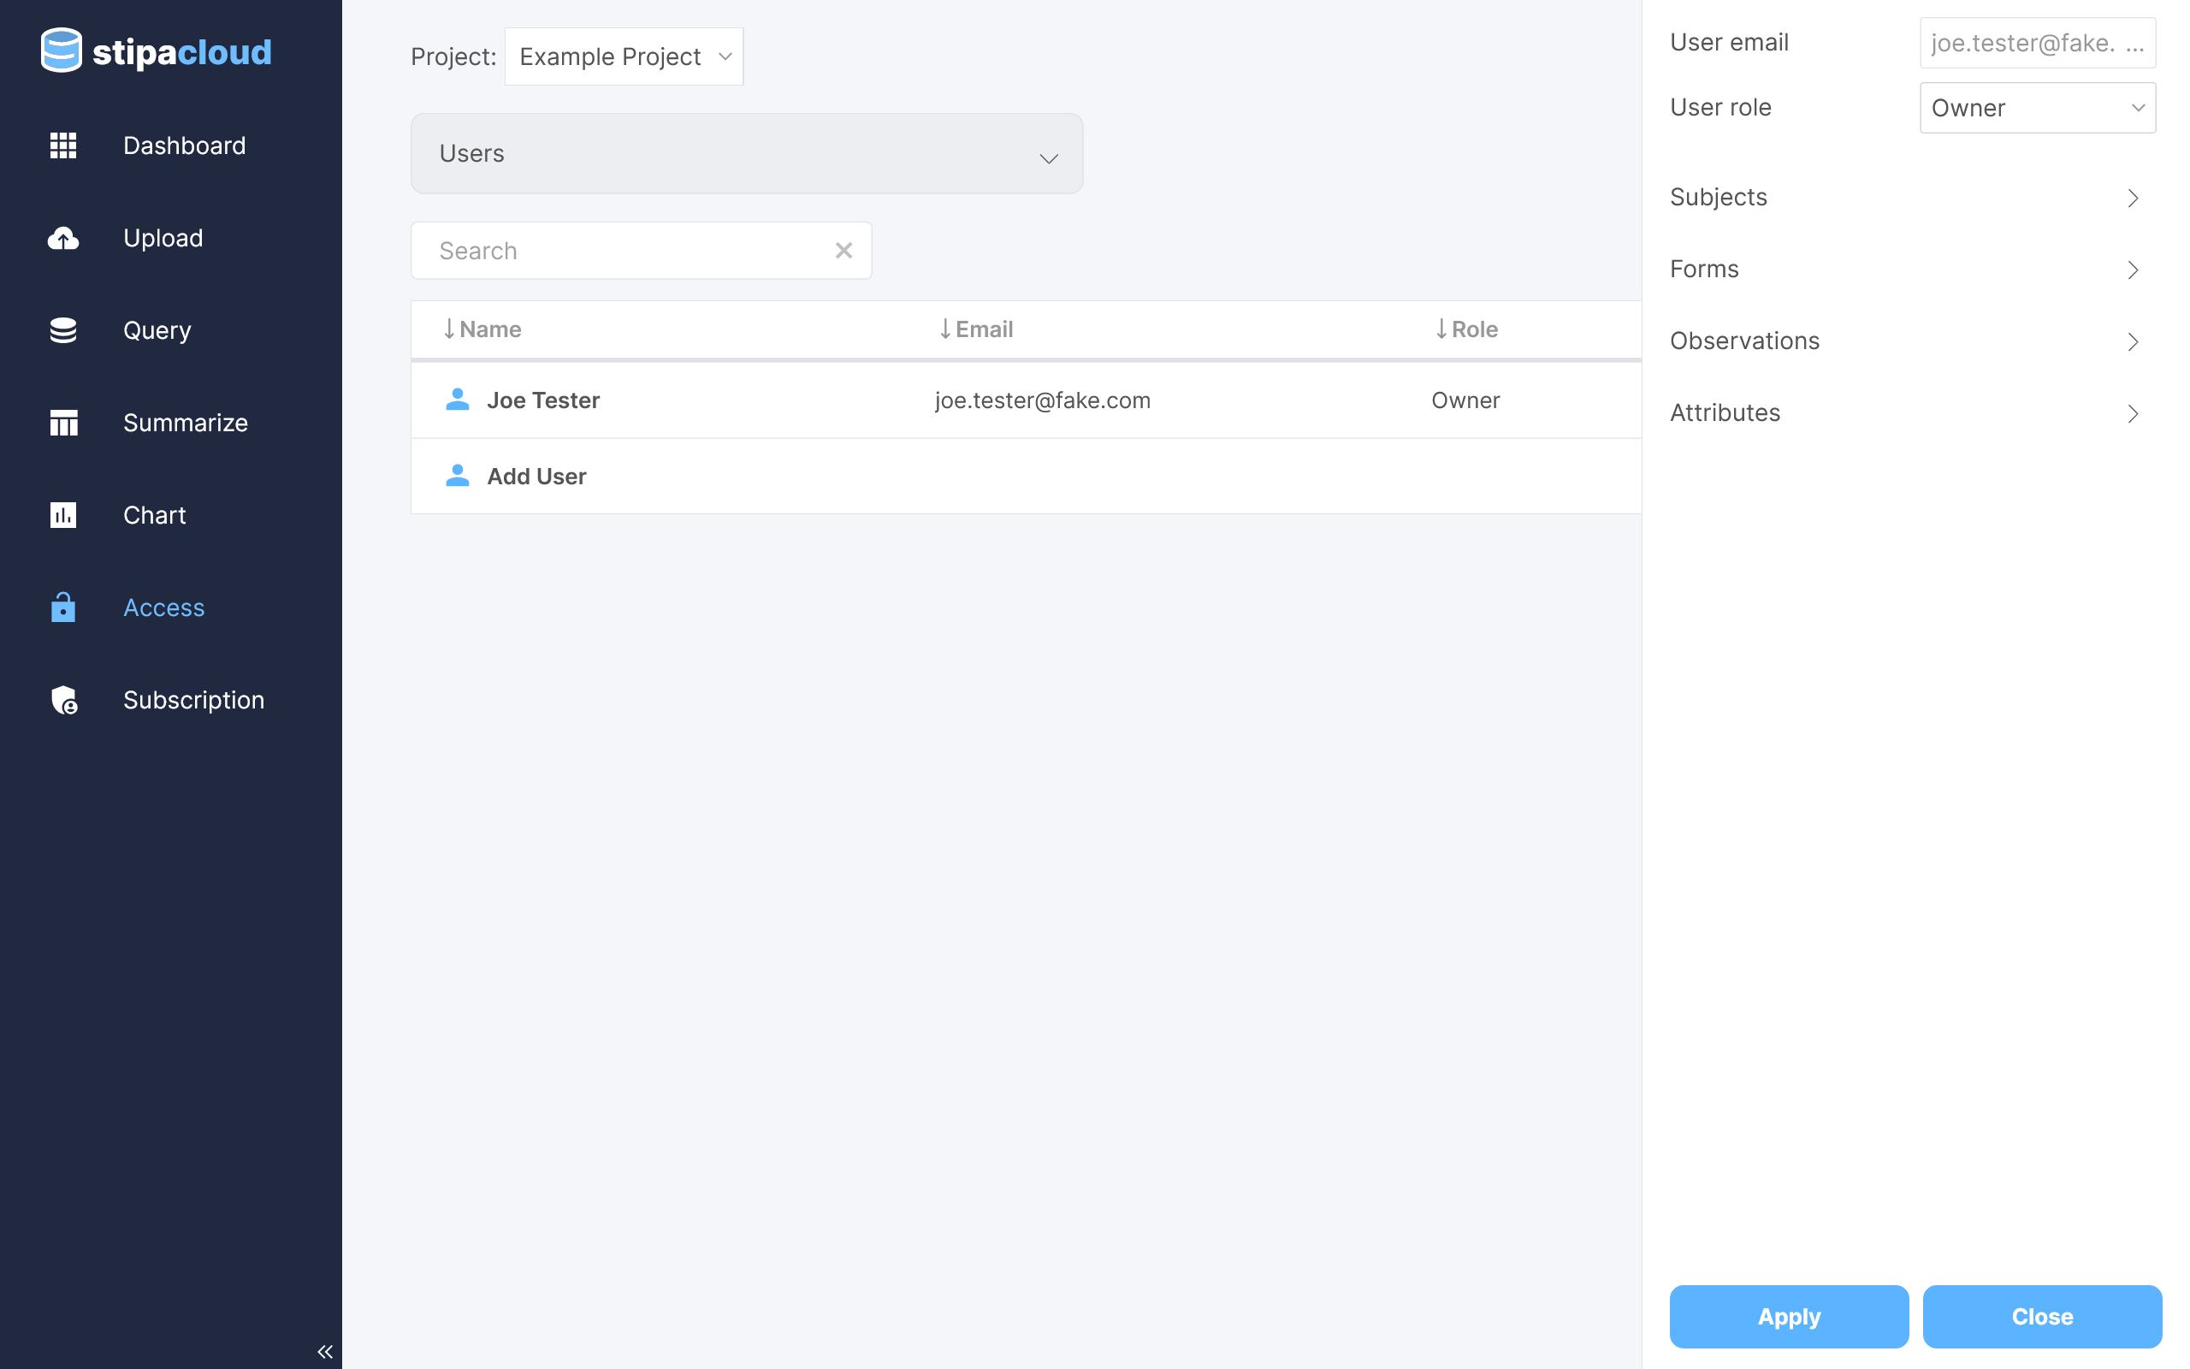The image size is (2190, 1369).
Task: Open the Project dropdown
Action: (624, 57)
